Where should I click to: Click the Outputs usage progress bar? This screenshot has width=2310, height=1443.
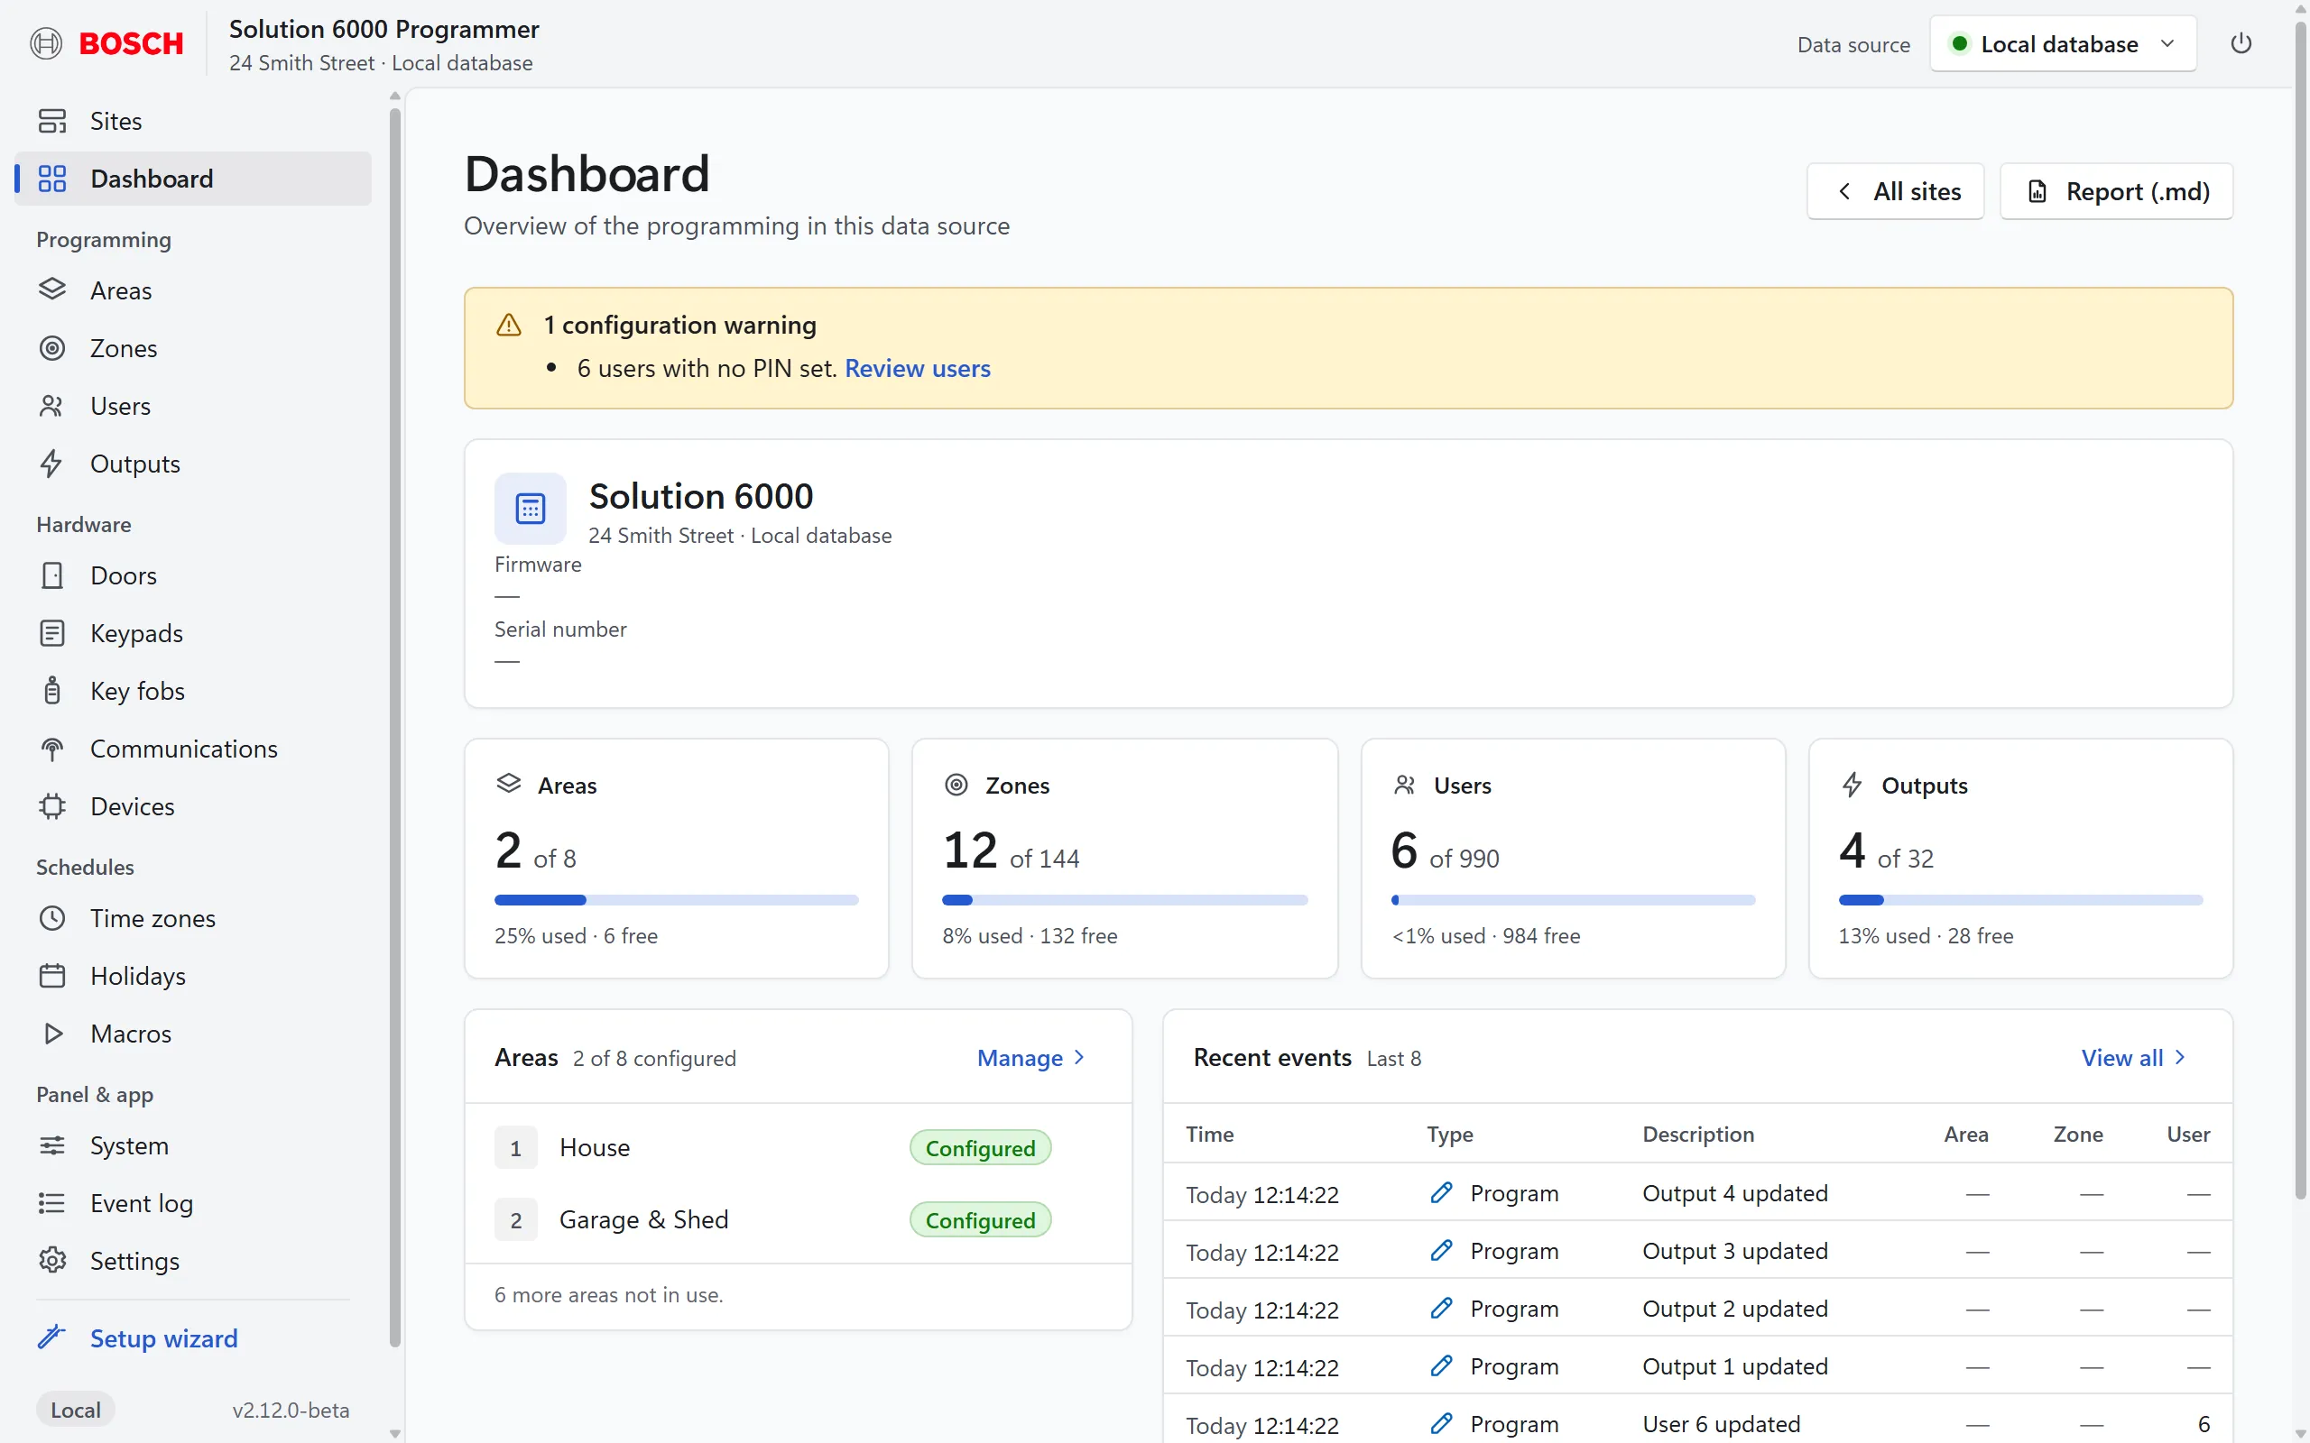click(2019, 900)
